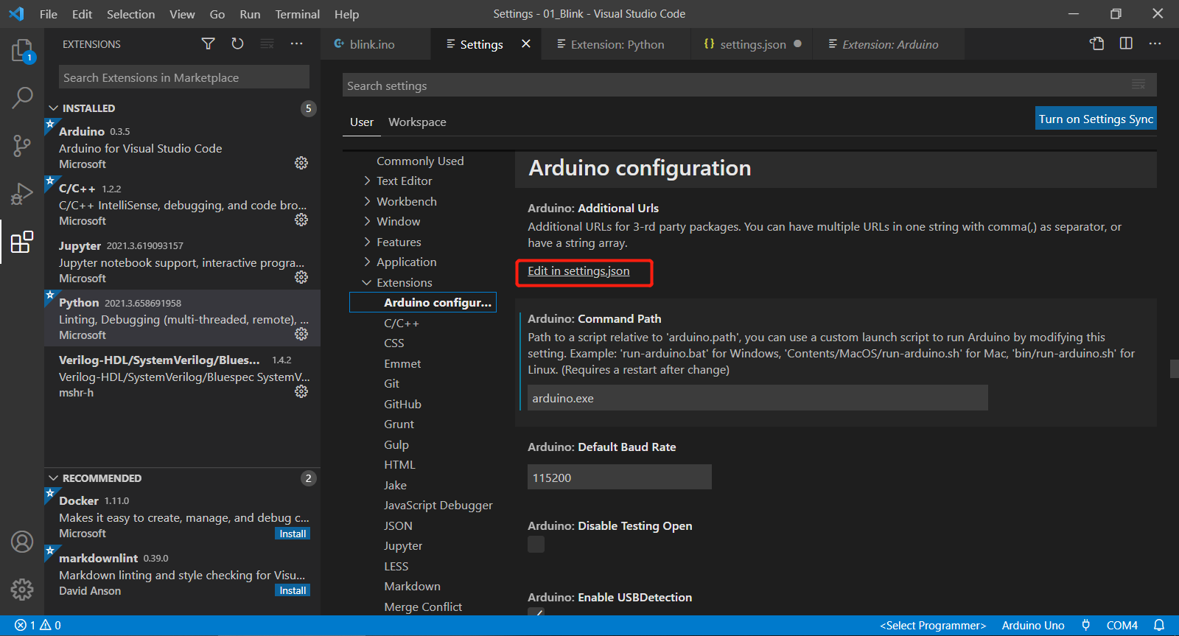The height and width of the screenshot is (636, 1179).
Task: Open JavaScript Debugger settings section
Action: [x=438, y=506]
